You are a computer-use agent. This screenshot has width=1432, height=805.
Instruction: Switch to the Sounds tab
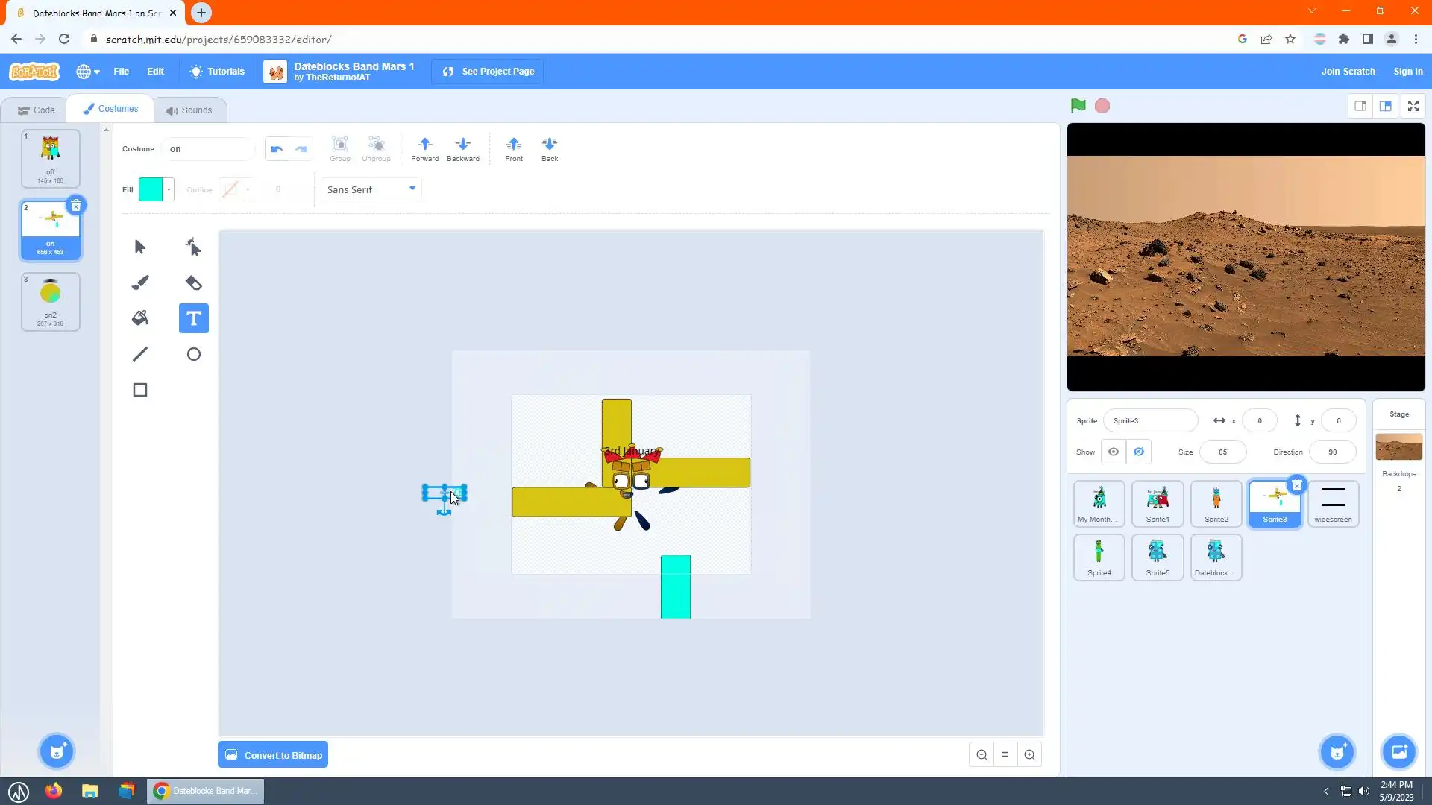(x=189, y=110)
